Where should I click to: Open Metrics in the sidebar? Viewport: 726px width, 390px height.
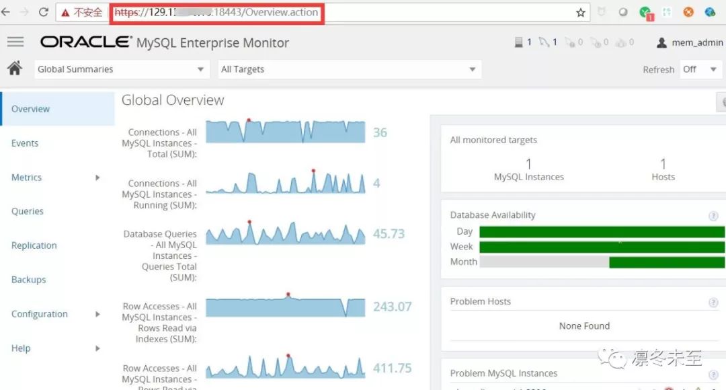[x=26, y=178]
